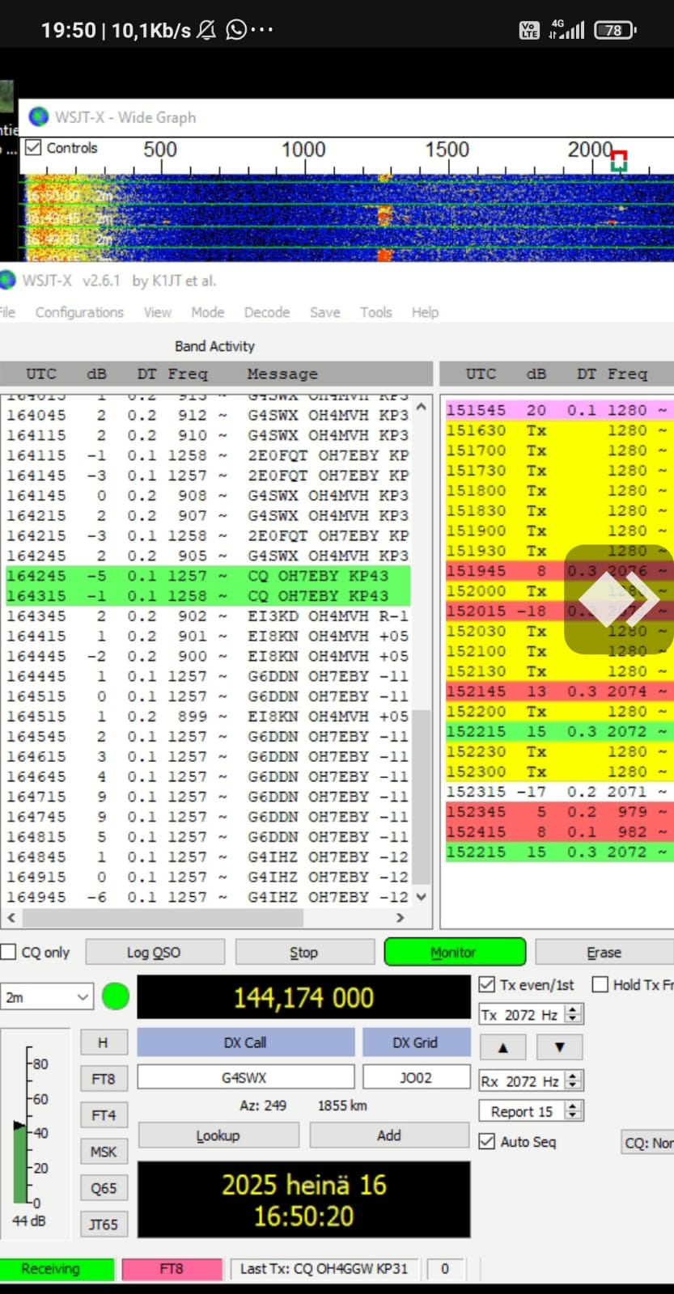674x1294 pixels.
Task: Click the audio level meter slider
Action: tap(19, 1124)
